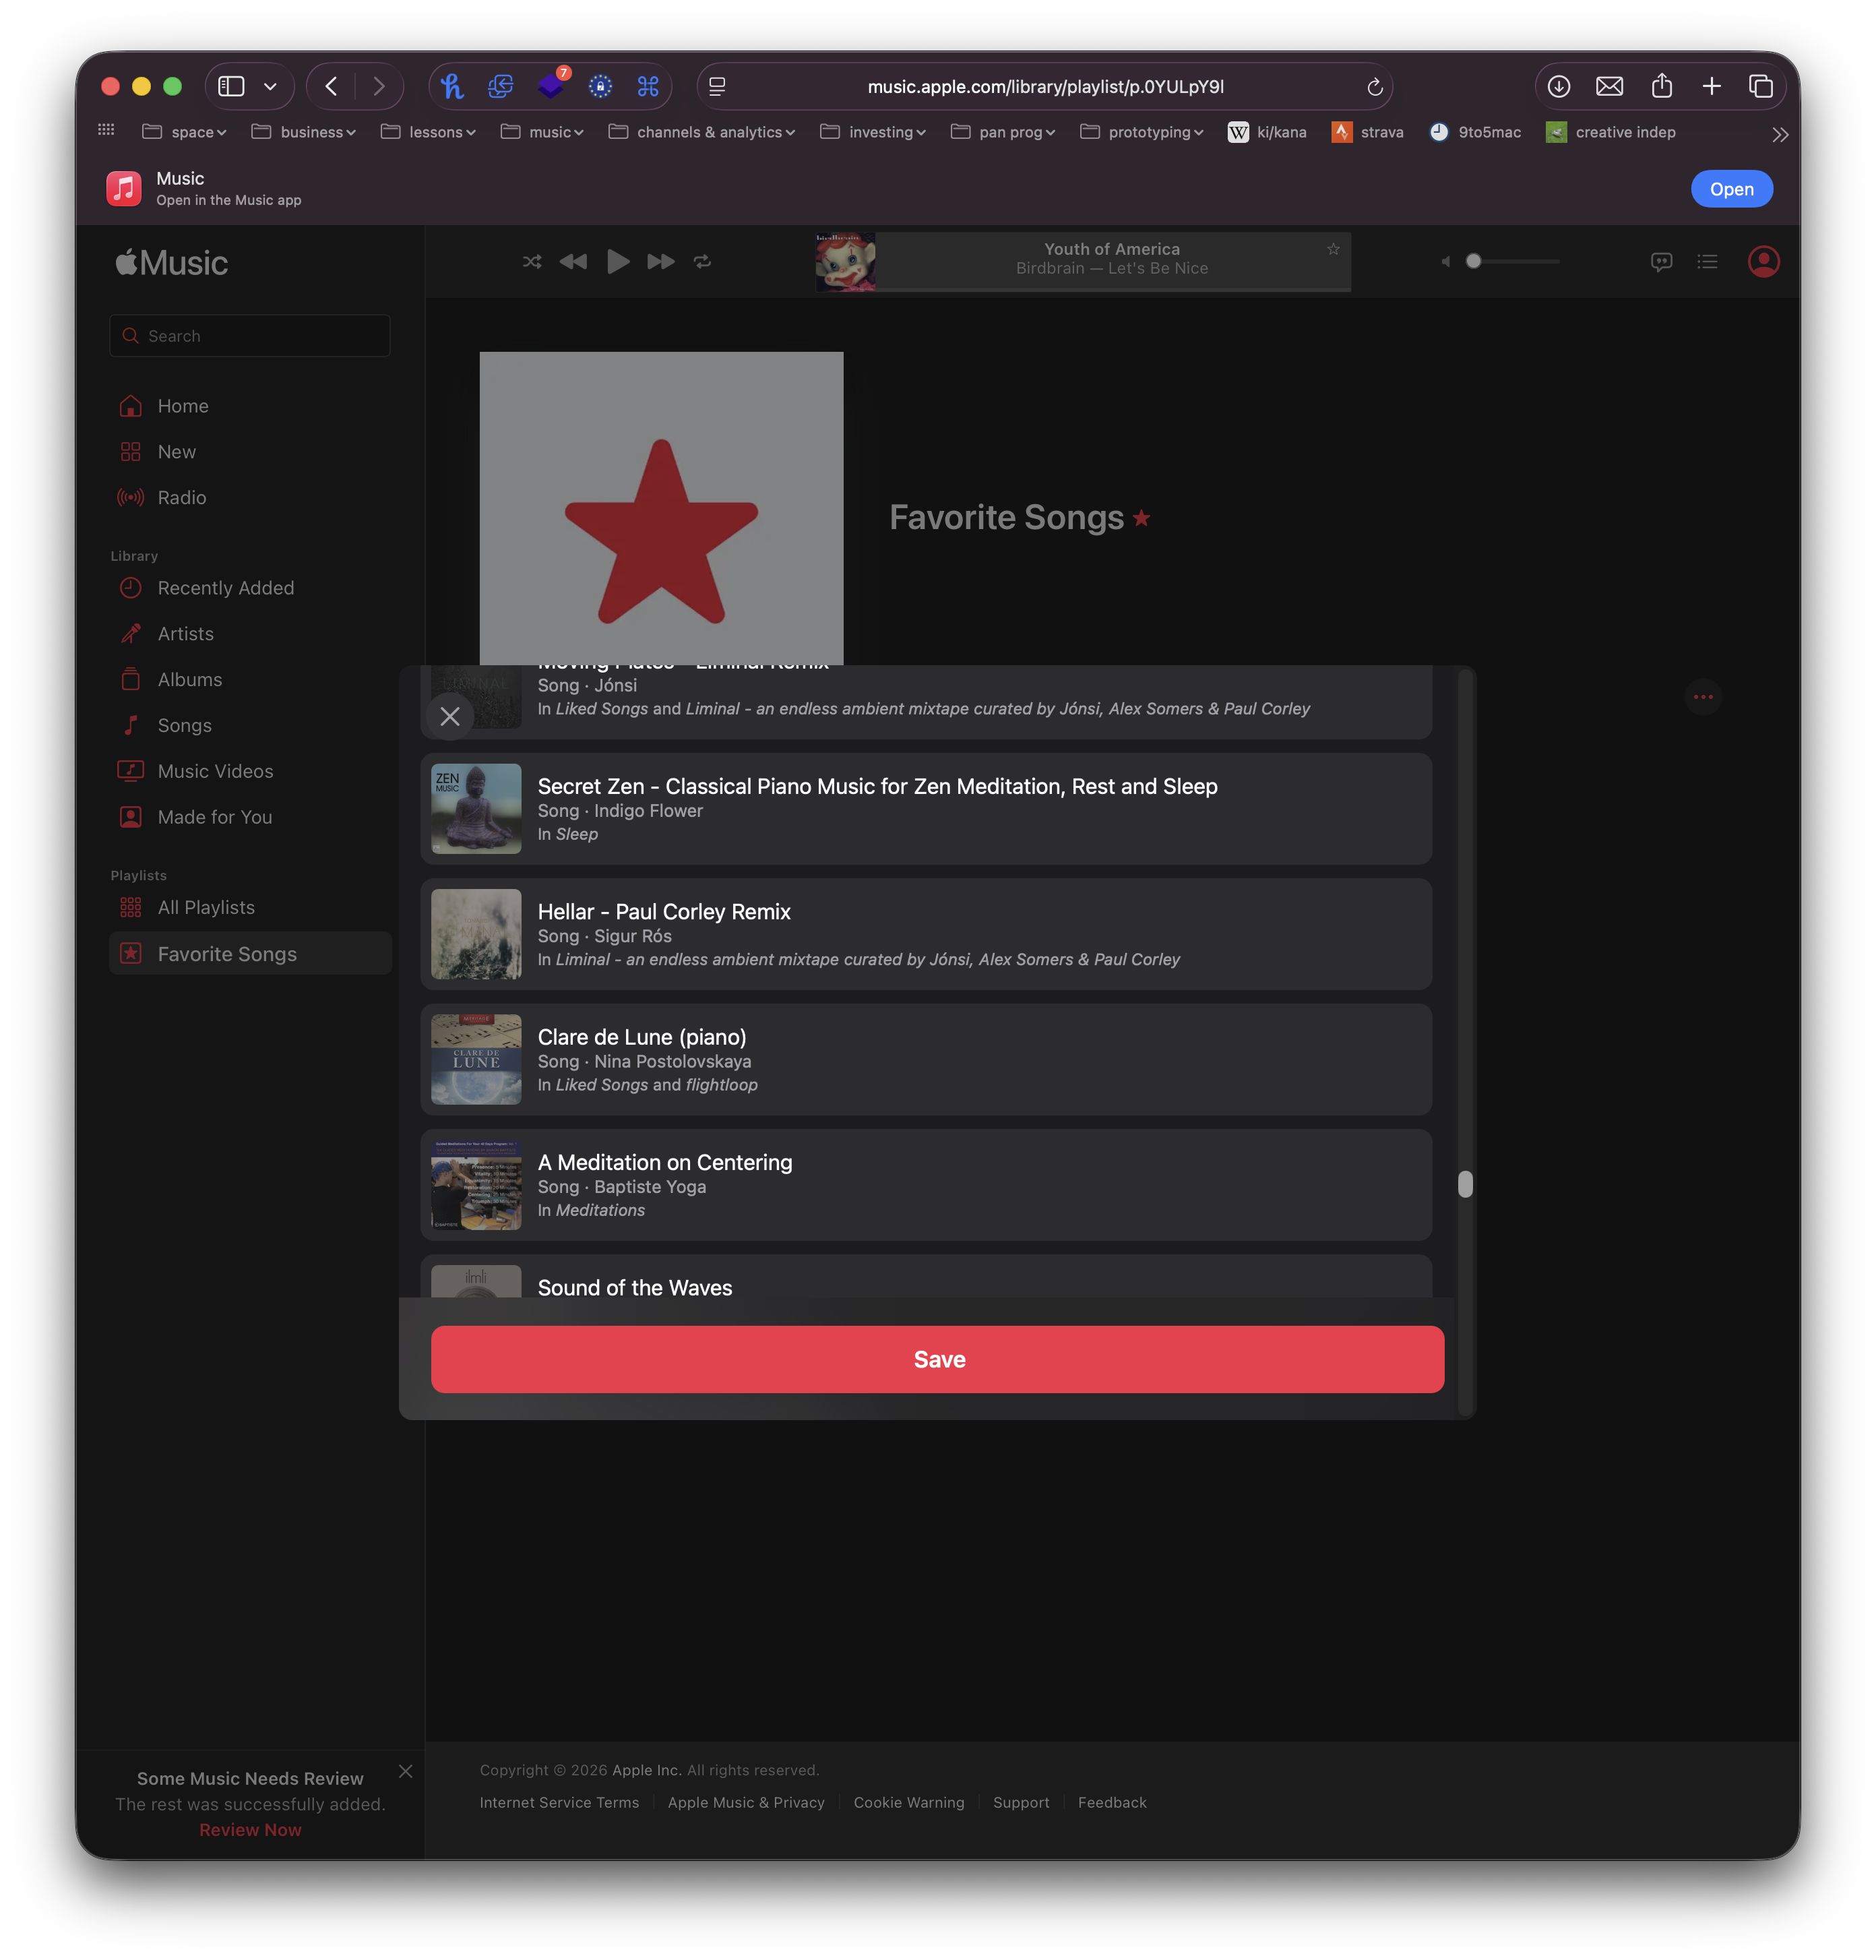Show the playing next queue list
The image size is (1876, 1960).
[1707, 262]
